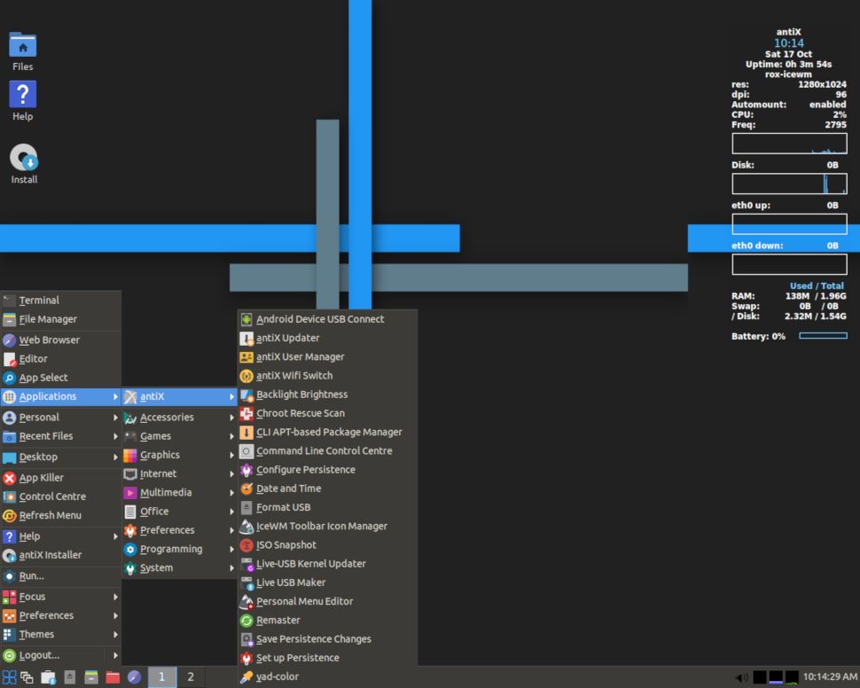Click the Battery progress bar in the conky panel

pos(824,336)
